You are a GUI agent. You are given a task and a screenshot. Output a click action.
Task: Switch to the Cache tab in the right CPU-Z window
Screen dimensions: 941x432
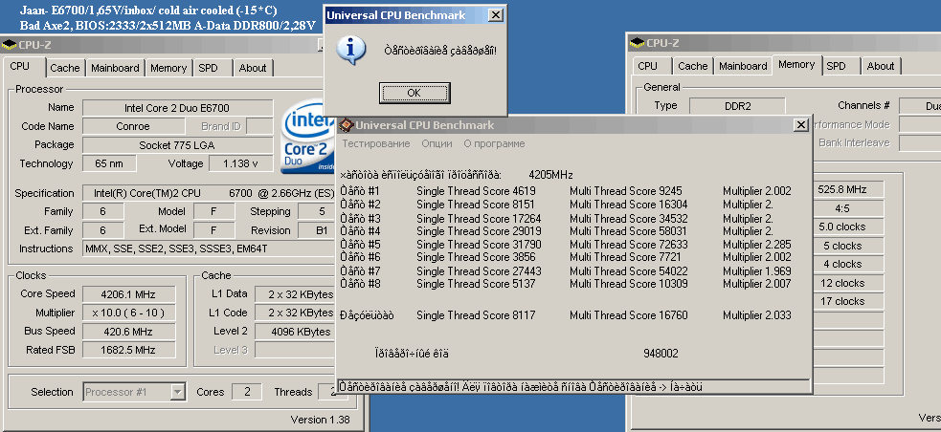[x=692, y=66]
